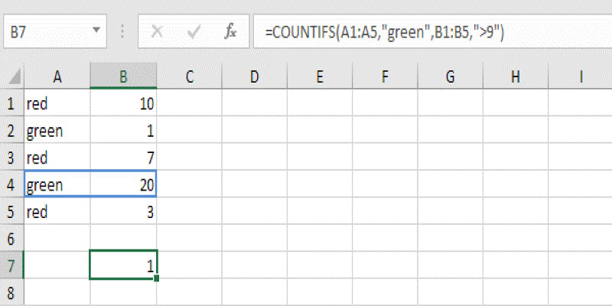Click cell A1 containing red
Image resolution: width=612 pixels, height=306 pixels.
57,103
